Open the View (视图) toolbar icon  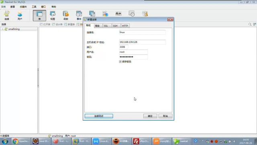pyautogui.click(x=53, y=15)
